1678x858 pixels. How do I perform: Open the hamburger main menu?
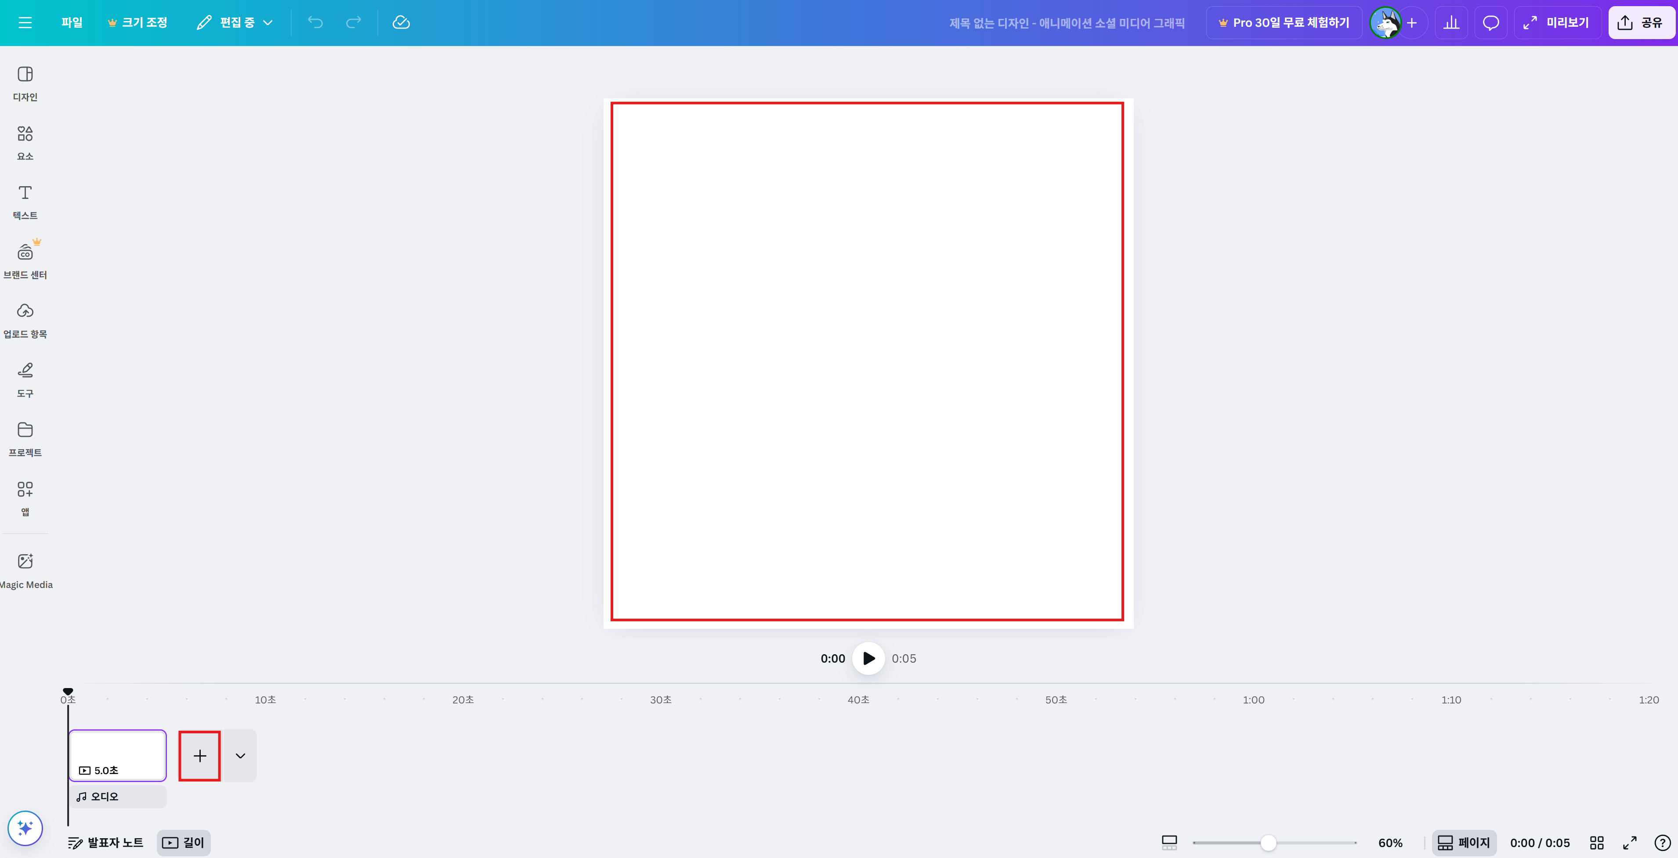(25, 23)
